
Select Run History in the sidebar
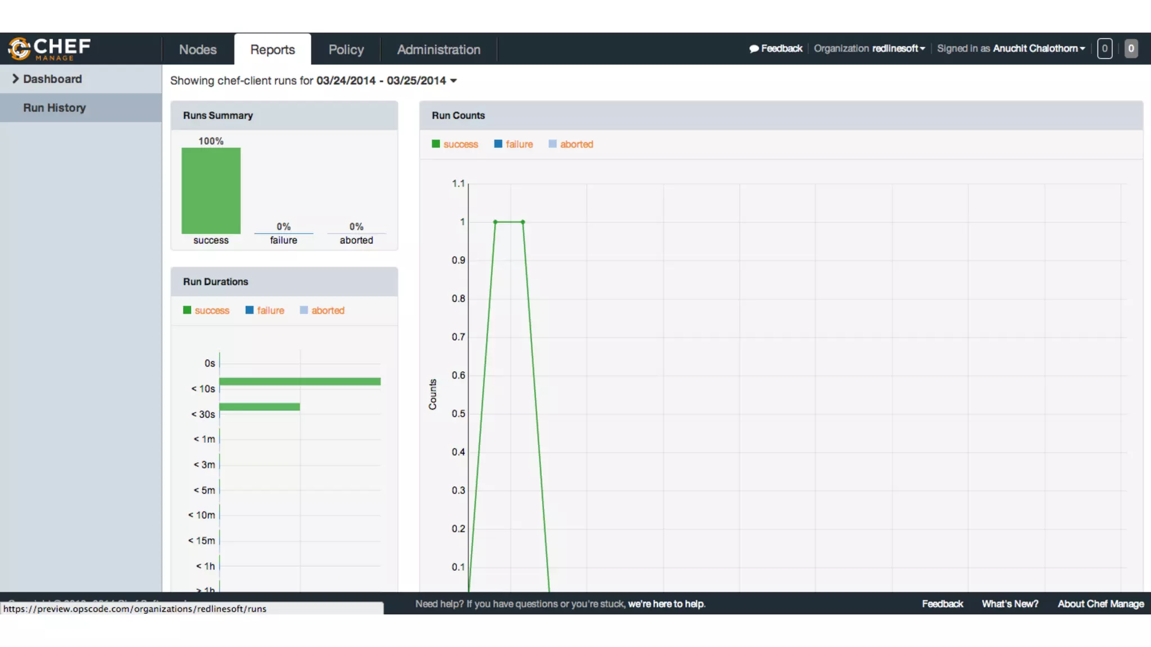pyautogui.click(x=55, y=108)
